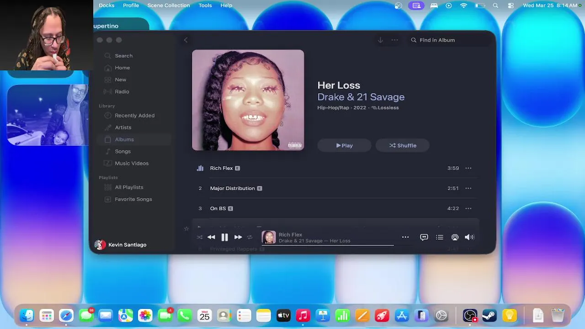This screenshot has height=329, width=585.
Task: Open App Store from the dock
Action: click(402, 315)
